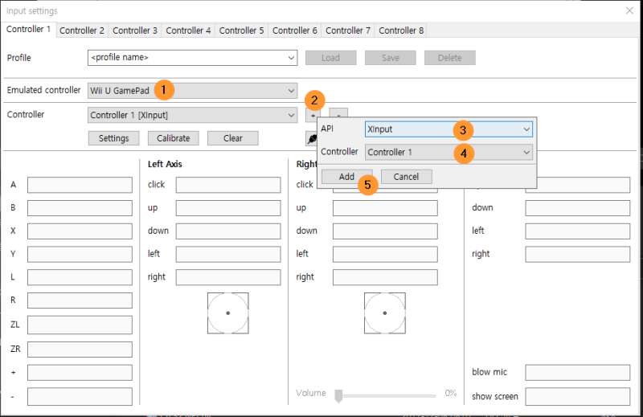Click the Right Axis down field

(385, 231)
